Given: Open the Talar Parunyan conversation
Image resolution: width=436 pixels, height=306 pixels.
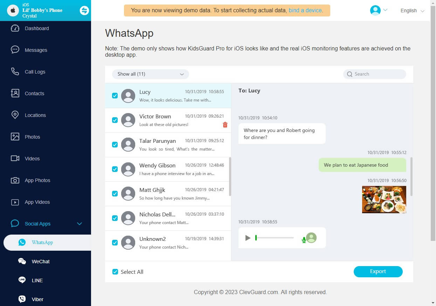Looking at the screenshot, I should [x=168, y=145].
